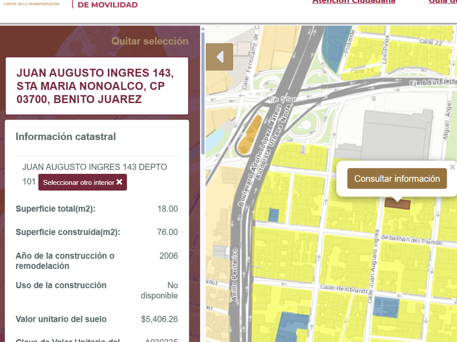The height and width of the screenshot is (342, 457).
Task: Close the Consultar información map popup
Action: coord(452,167)
